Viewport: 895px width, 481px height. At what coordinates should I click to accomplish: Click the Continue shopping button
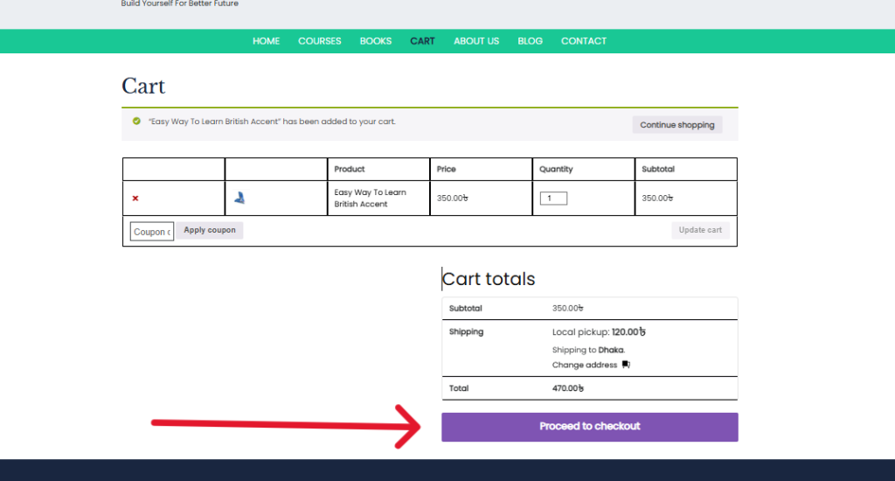[x=677, y=124]
